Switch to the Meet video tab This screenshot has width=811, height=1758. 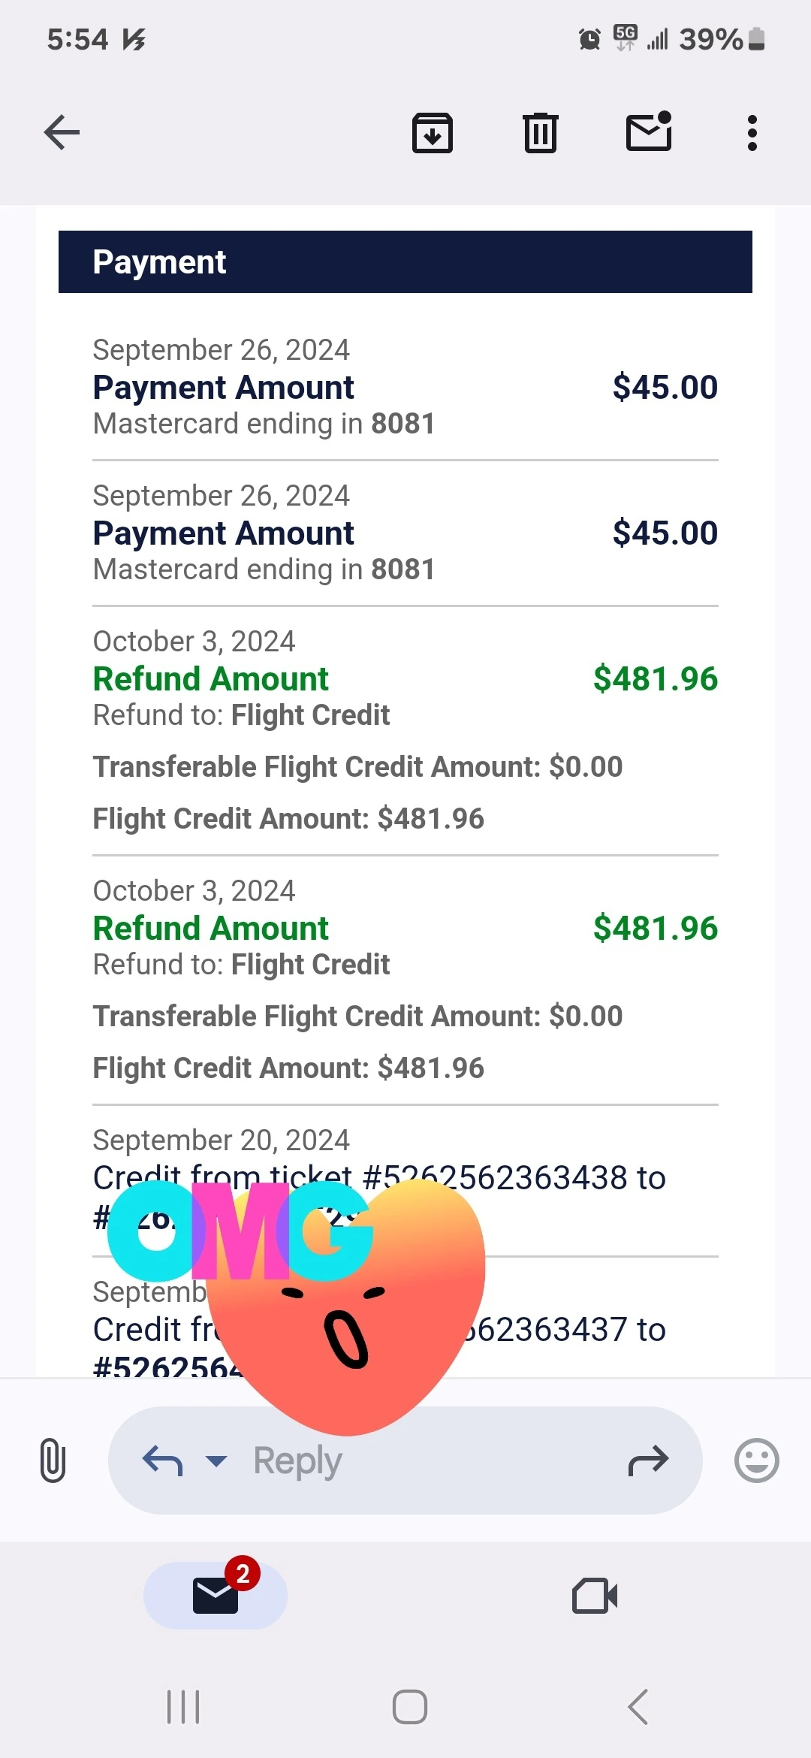(x=595, y=1596)
